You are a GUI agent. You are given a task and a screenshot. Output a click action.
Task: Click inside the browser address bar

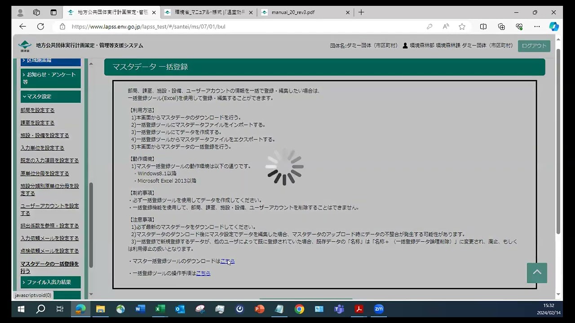point(180,26)
